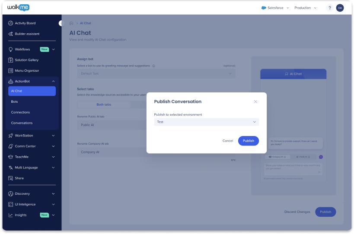Open Conversations in ActionBot submenu
The height and width of the screenshot is (234, 354).
(x=22, y=123)
